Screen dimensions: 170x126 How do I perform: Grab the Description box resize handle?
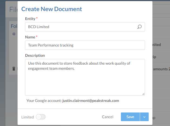tap(143, 94)
